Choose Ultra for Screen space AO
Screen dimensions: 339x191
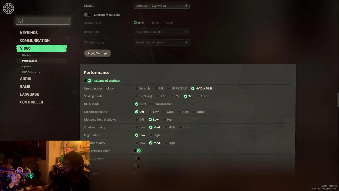[x=198, y=112]
